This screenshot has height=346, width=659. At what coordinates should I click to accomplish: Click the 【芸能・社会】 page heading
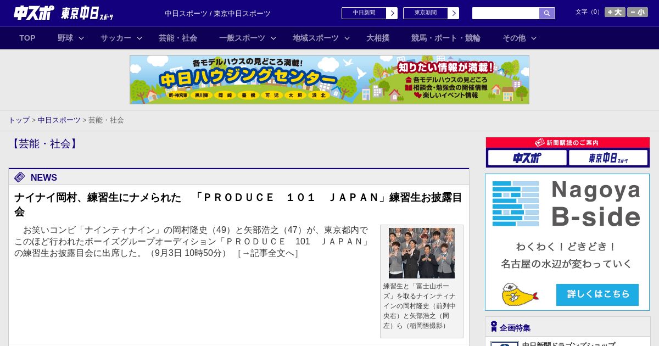point(44,144)
